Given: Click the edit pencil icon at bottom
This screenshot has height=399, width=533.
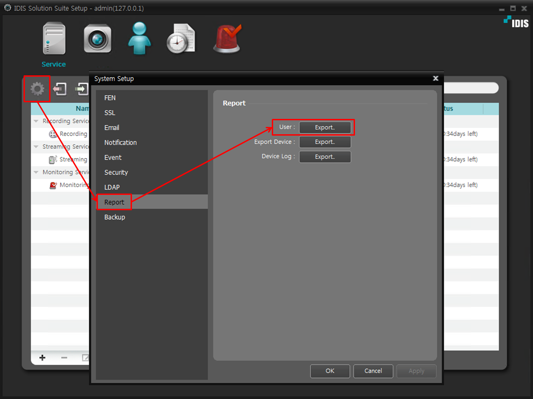Looking at the screenshot, I should pyautogui.click(x=85, y=357).
